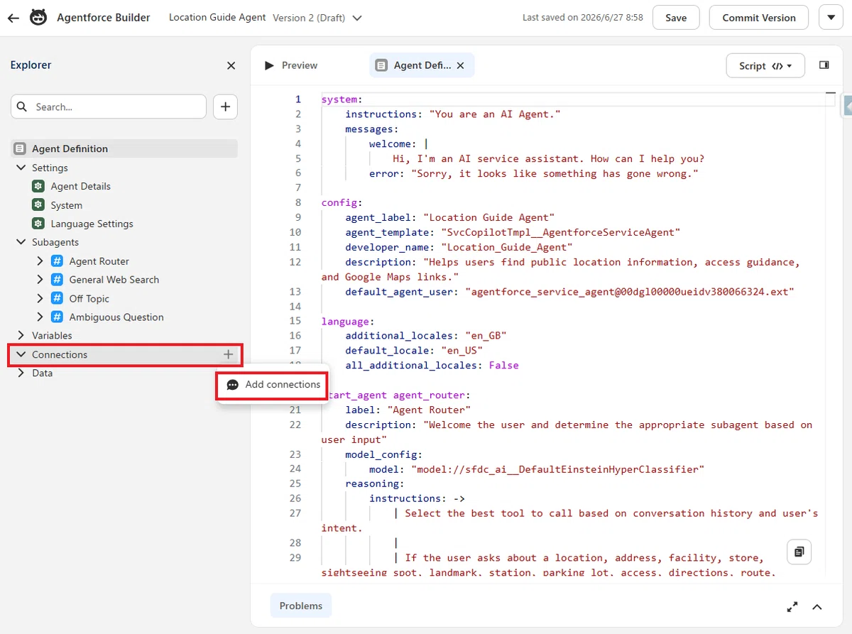Click in the Explorer search field

[x=109, y=106]
